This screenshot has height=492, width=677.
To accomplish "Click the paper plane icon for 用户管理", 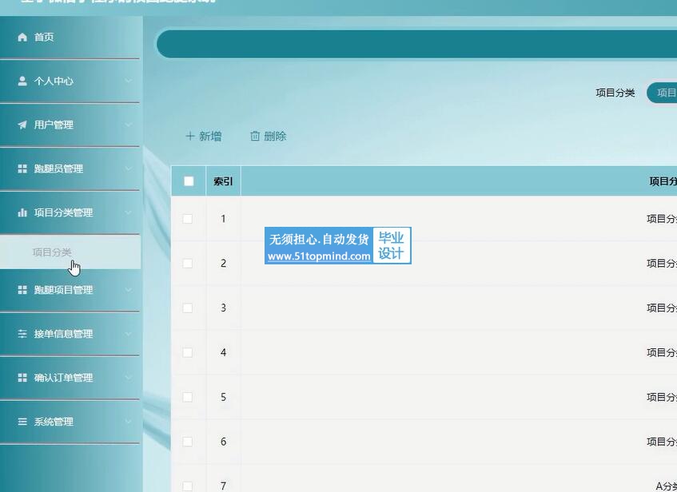I will (x=22, y=125).
